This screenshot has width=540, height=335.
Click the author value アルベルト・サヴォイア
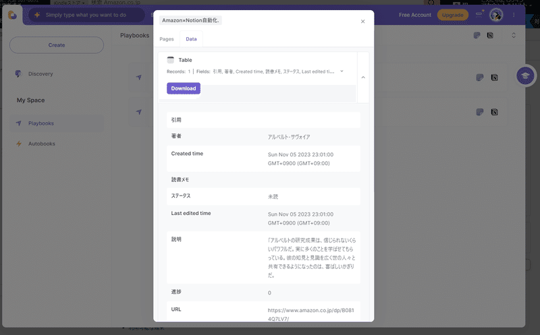(289, 137)
